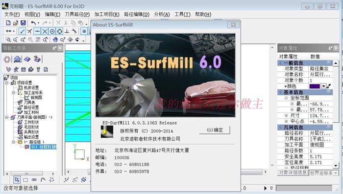Collapse the 路径组 1 tree node
Viewport: 343px width, 194px height.
click(14, 142)
